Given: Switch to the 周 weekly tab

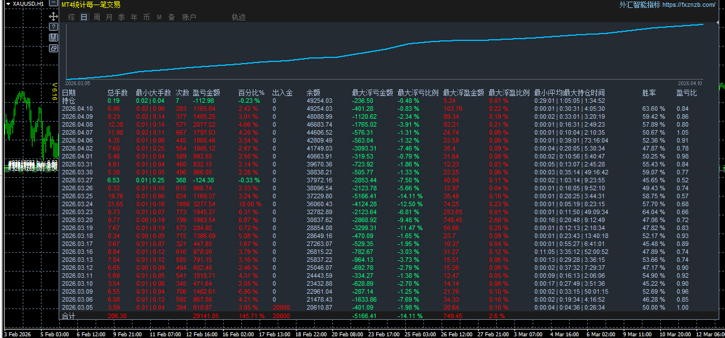Looking at the screenshot, I should click(x=97, y=18).
